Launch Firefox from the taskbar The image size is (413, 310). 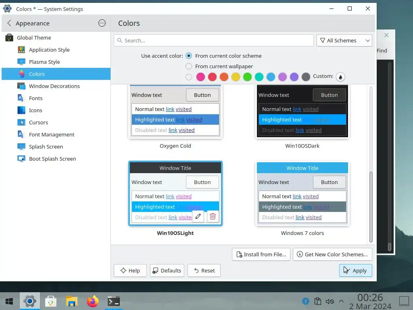pos(93,301)
